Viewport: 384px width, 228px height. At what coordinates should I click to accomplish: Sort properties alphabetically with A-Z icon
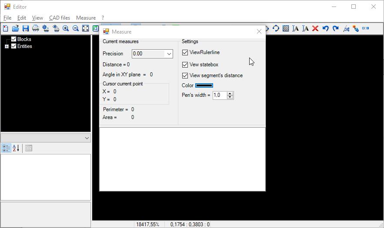point(16,148)
